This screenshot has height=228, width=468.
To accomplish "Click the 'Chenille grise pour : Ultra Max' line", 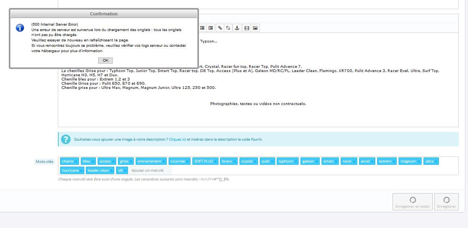I will (x=138, y=87).
